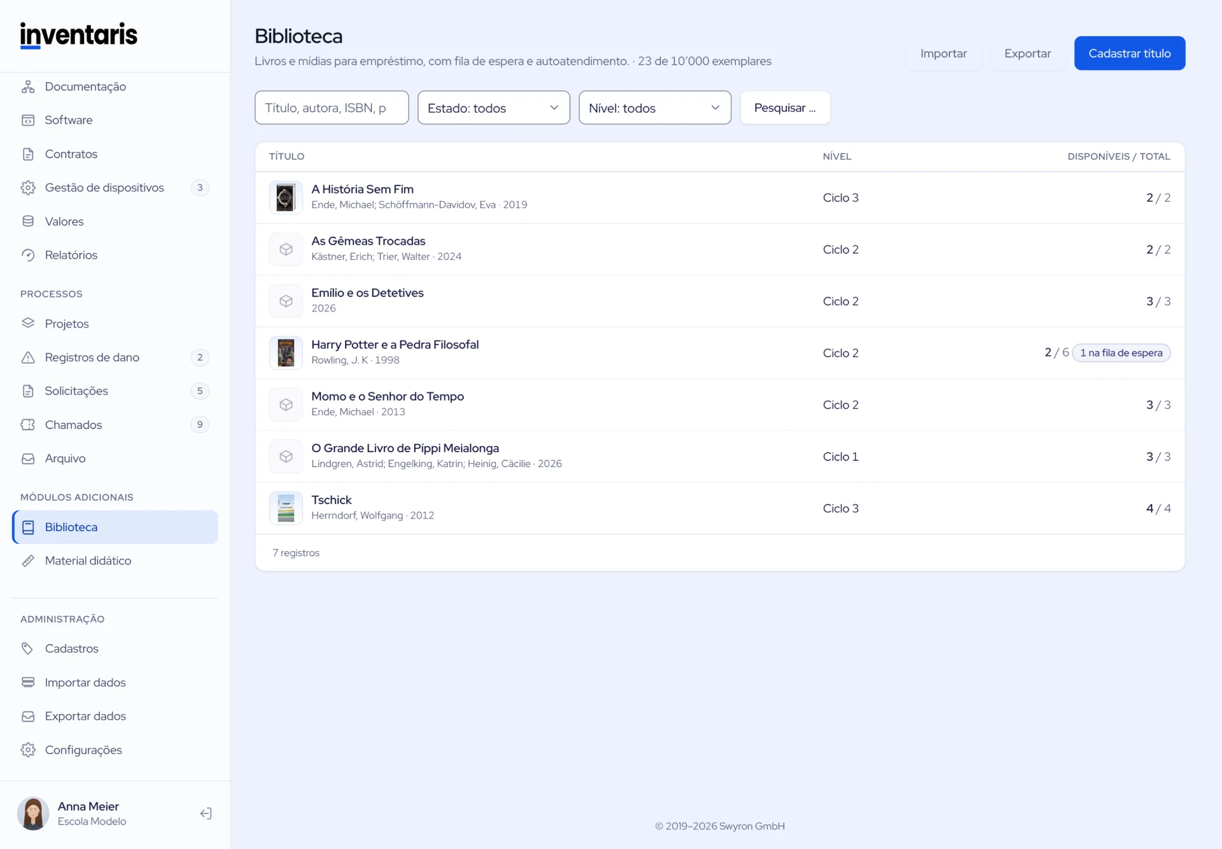
Task: Click the Cadastros tag icon
Action: click(x=28, y=648)
